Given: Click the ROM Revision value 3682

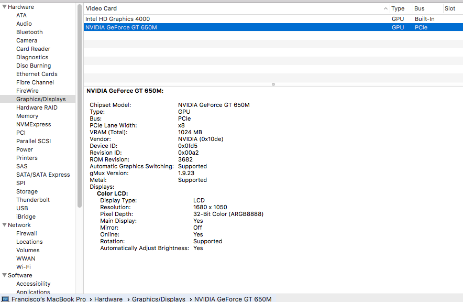Looking at the screenshot, I should pos(185,159).
